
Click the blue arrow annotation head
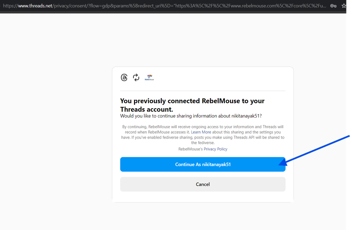coord(283,162)
